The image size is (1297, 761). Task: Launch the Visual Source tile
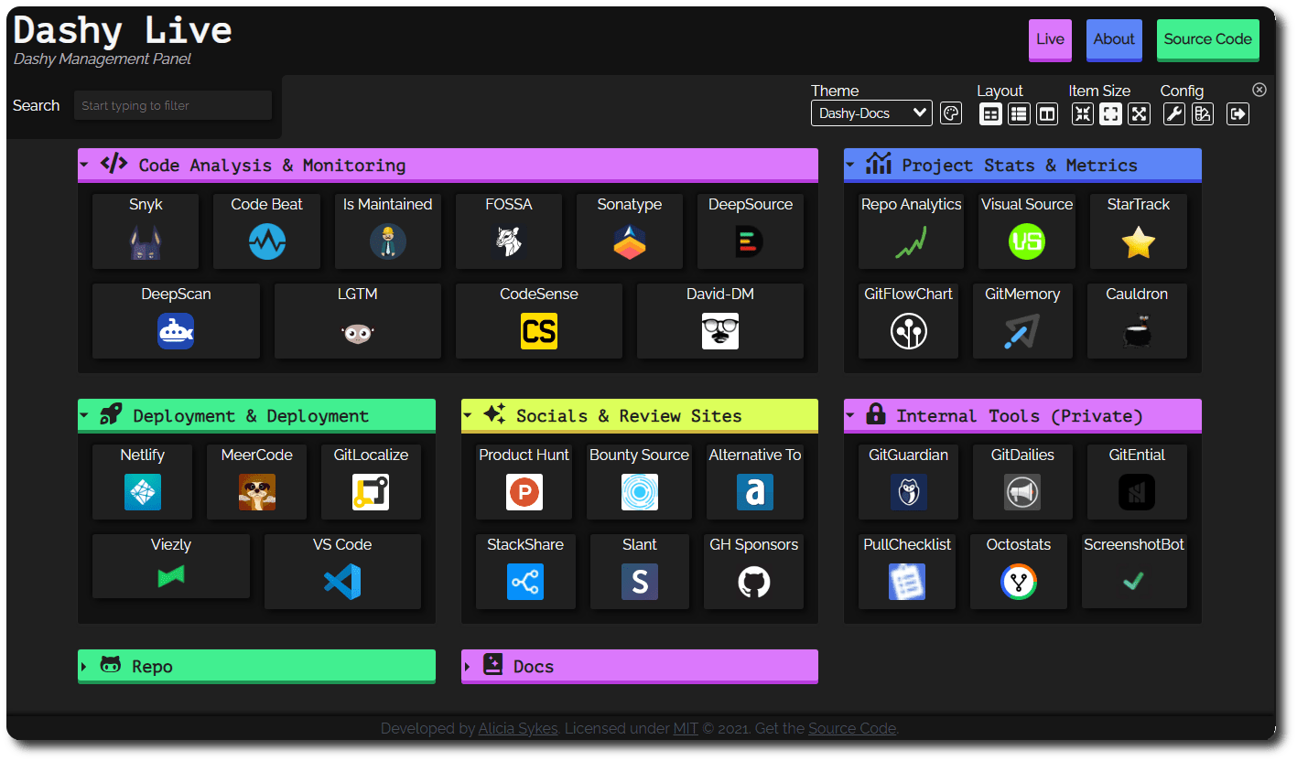pyautogui.click(x=1027, y=230)
